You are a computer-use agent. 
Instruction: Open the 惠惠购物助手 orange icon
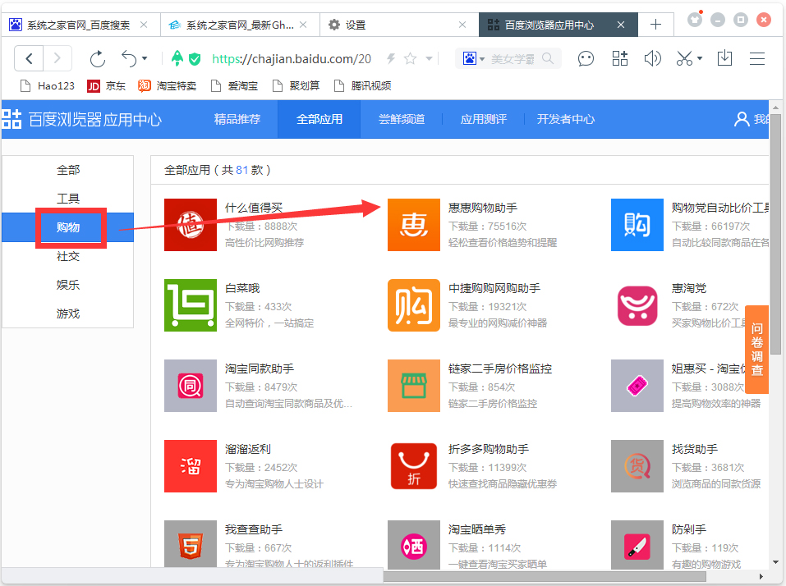pos(414,225)
